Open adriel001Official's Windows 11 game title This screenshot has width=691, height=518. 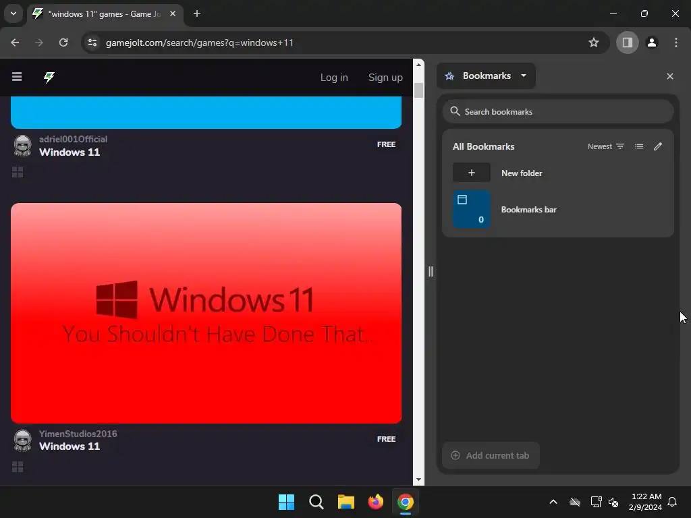tap(70, 152)
